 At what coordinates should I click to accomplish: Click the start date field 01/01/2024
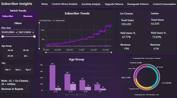tap(9, 32)
